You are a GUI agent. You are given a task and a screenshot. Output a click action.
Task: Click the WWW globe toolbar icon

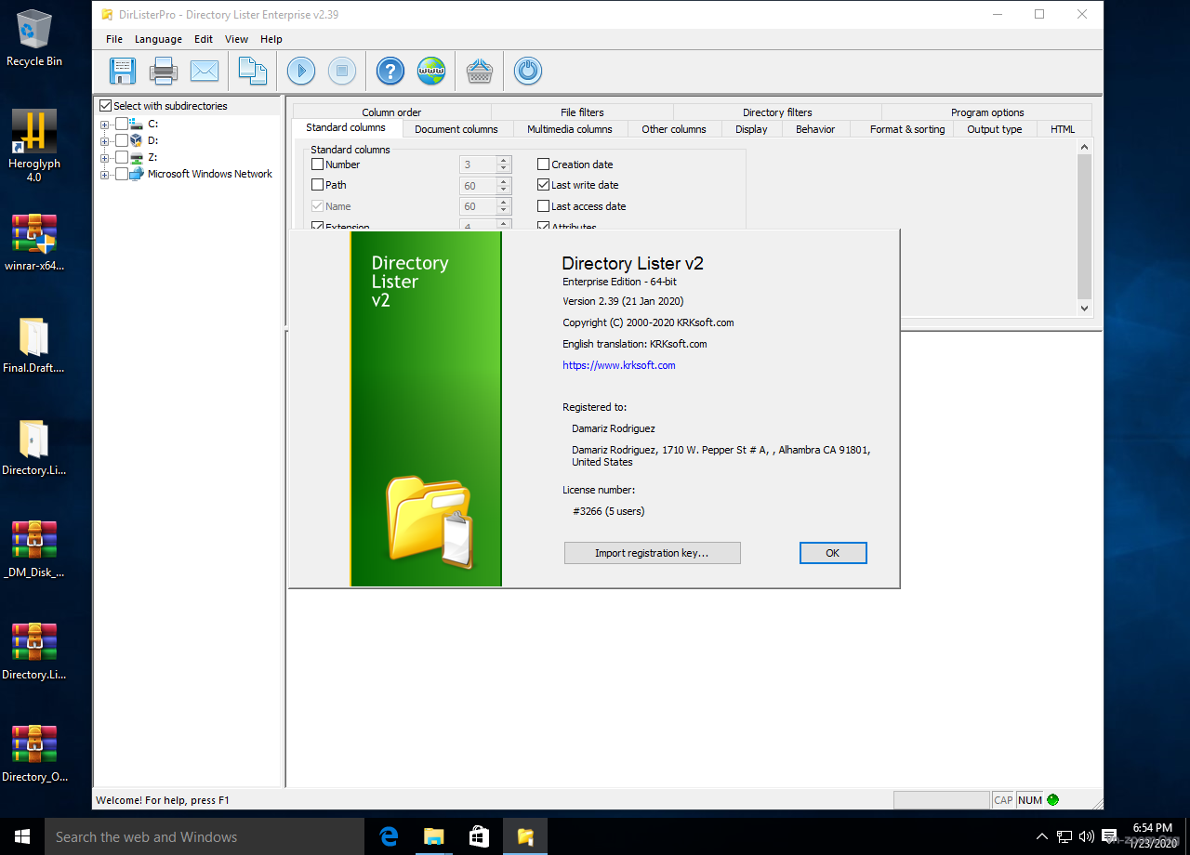pyautogui.click(x=431, y=71)
